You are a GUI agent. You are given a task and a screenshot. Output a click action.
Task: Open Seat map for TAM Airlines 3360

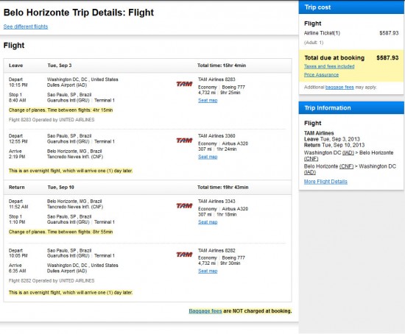tap(208, 157)
